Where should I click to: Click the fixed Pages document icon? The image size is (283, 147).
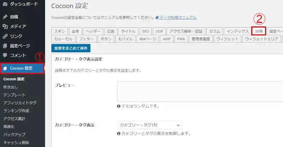5,46
